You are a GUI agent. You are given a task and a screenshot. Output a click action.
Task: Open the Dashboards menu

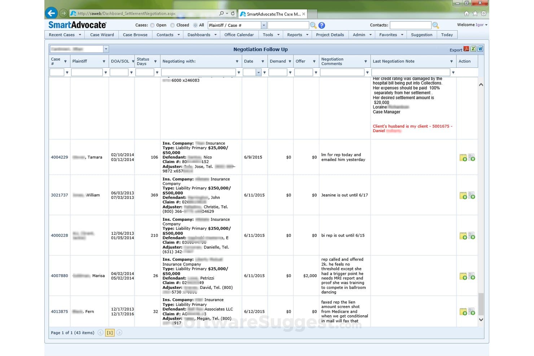tap(202, 35)
